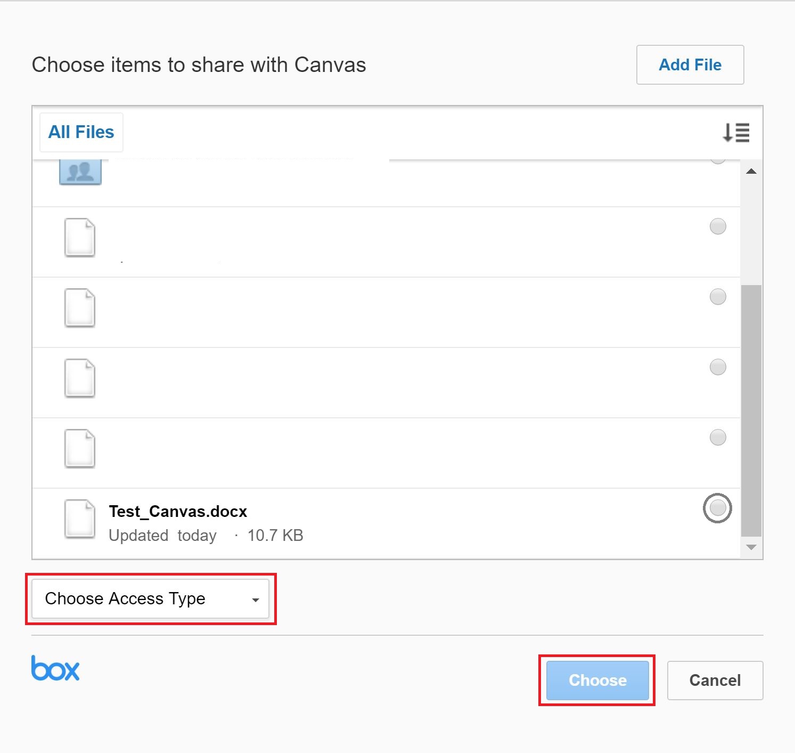Click the Test_Canvas.docx file icon
795x753 pixels.
[80, 519]
